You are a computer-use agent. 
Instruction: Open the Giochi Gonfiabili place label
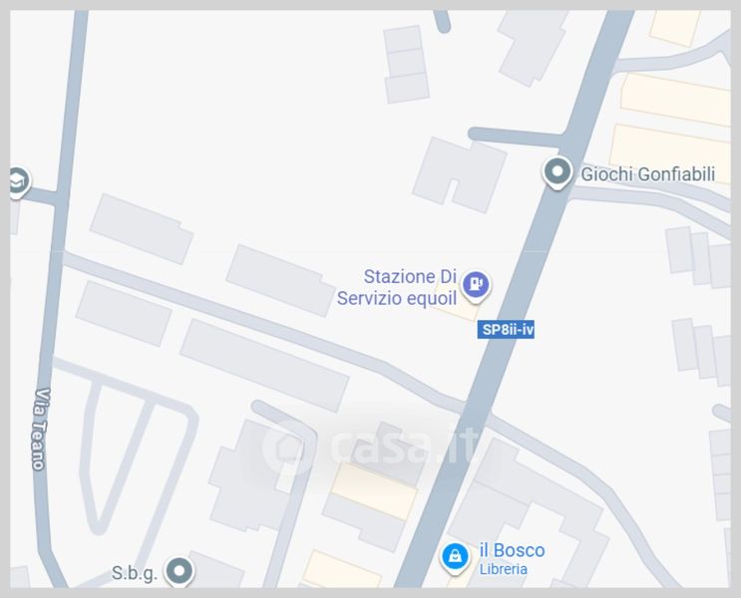coord(647,173)
